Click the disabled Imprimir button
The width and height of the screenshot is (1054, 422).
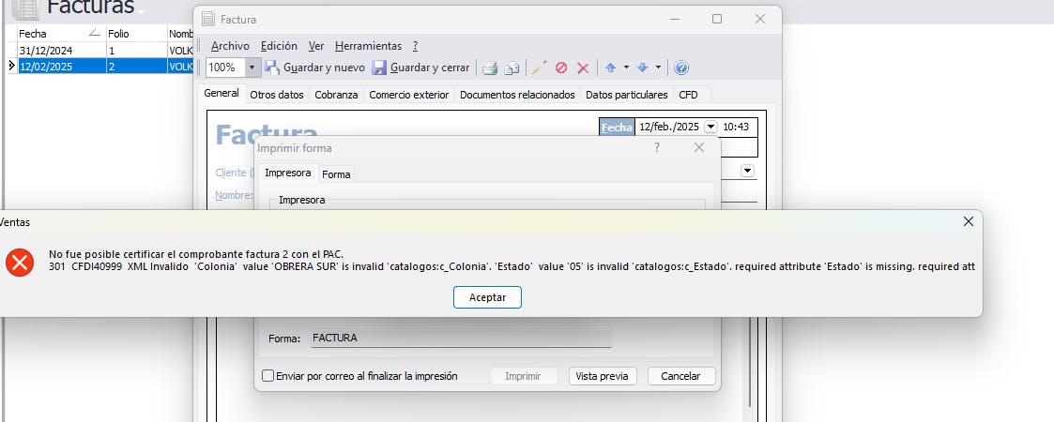click(x=523, y=376)
